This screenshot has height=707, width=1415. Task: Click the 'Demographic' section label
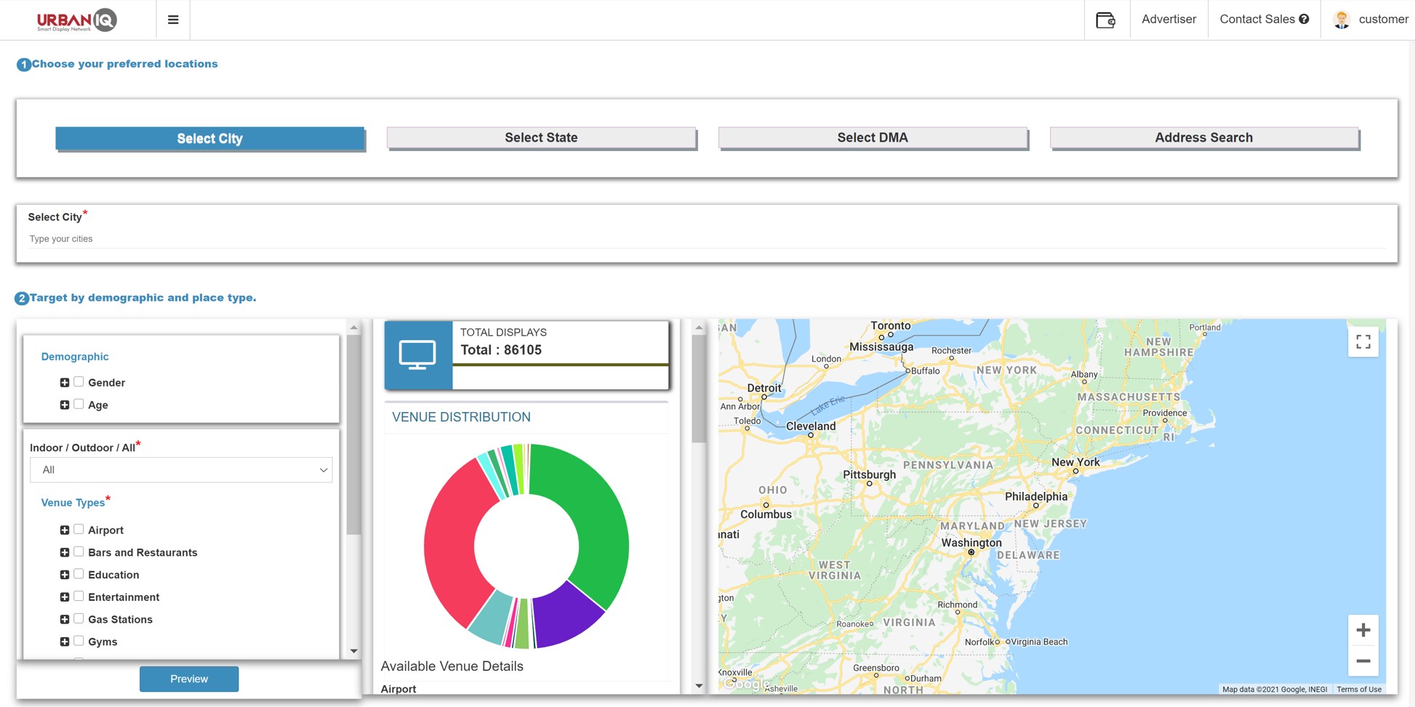coord(75,357)
